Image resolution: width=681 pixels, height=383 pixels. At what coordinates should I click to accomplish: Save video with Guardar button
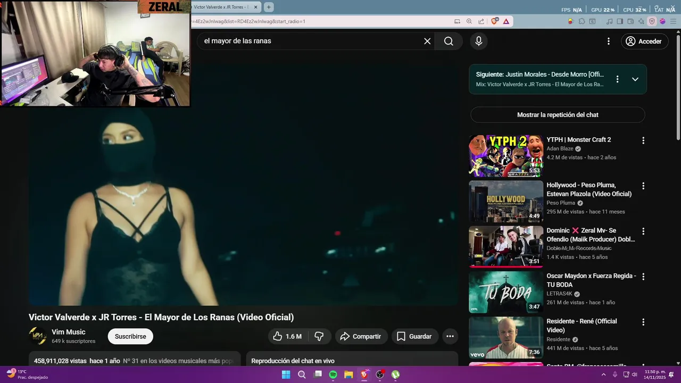[414, 336]
